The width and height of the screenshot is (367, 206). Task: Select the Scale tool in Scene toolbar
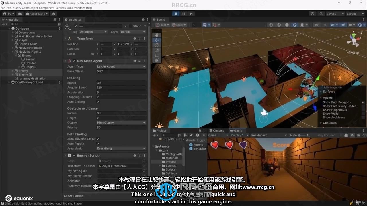click(157, 50)
